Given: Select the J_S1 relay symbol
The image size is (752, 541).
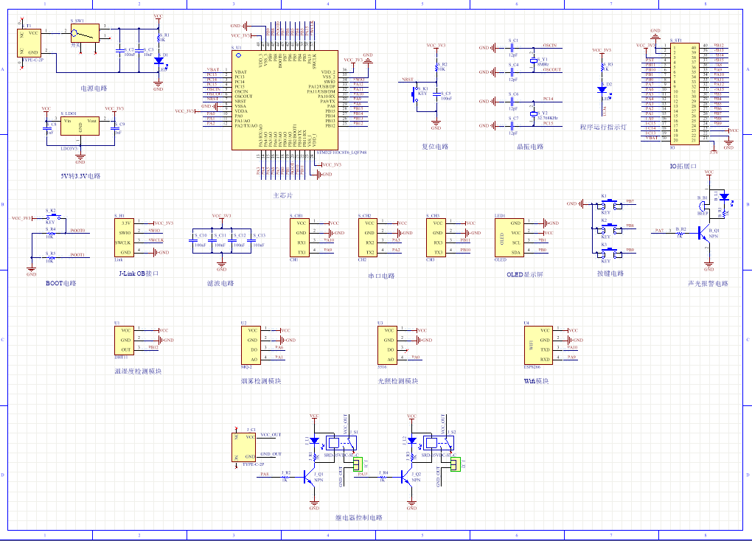Looking at the screenshot, I should click(x=341, y=443).
